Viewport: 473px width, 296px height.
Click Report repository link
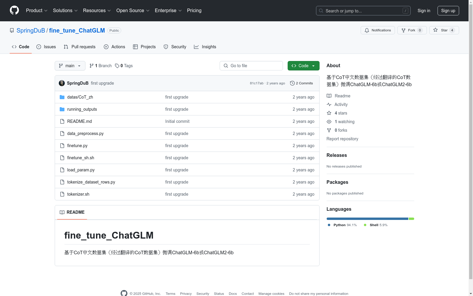342,139
